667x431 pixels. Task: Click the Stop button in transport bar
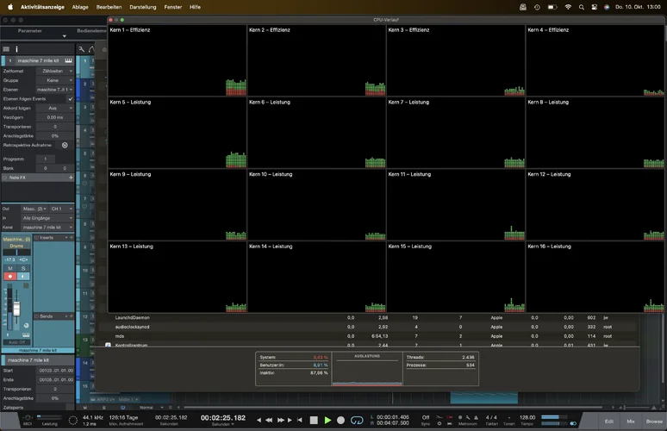315,420
